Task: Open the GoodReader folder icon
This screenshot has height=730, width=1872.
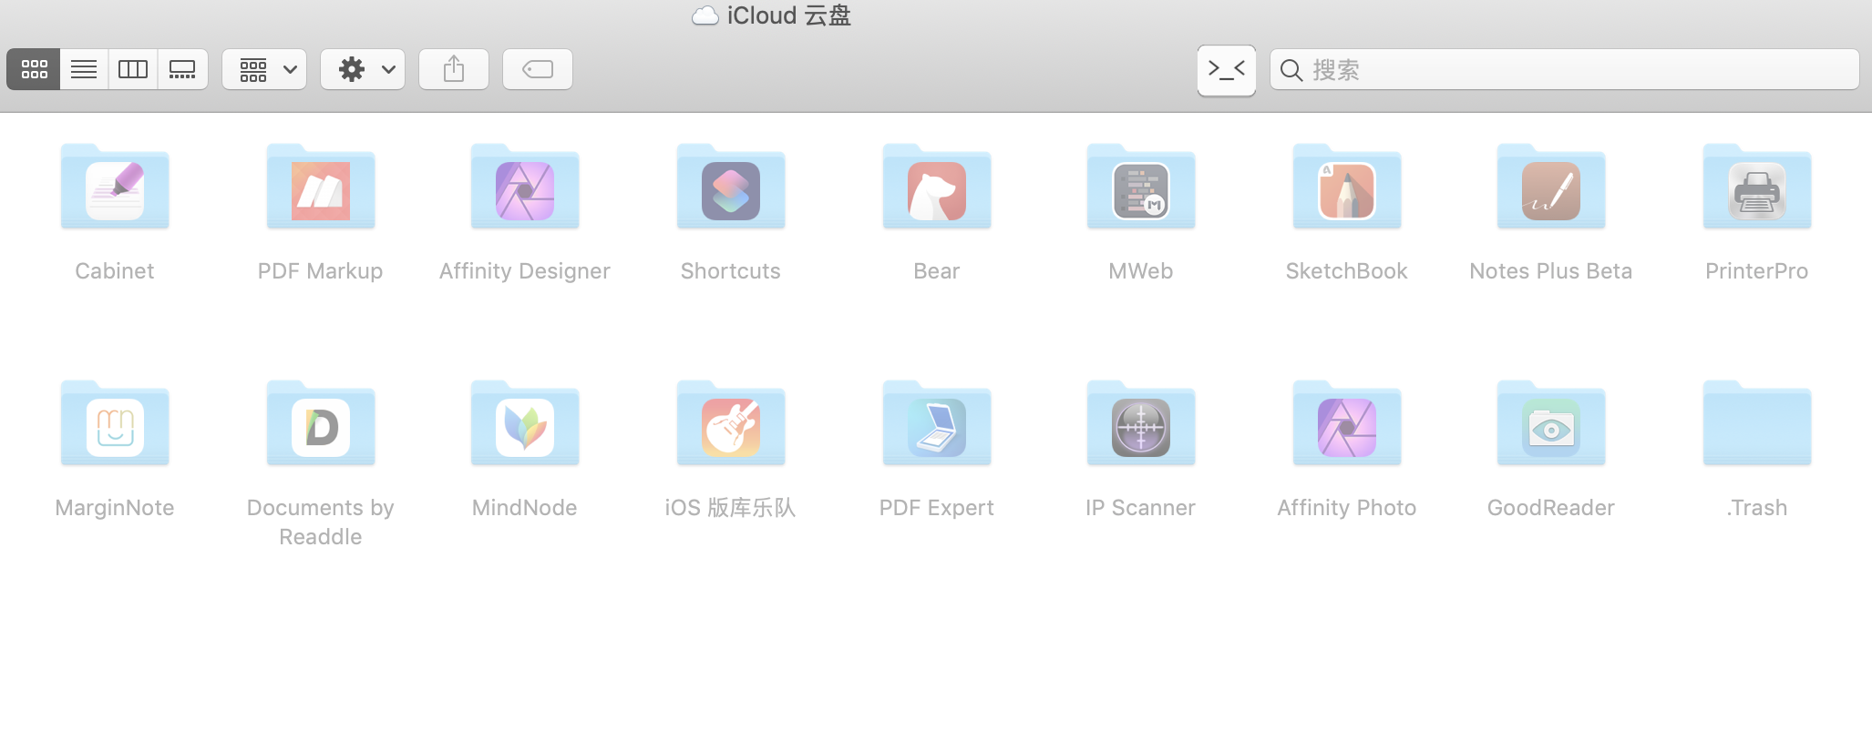Action: click(x=1551, y=423)
